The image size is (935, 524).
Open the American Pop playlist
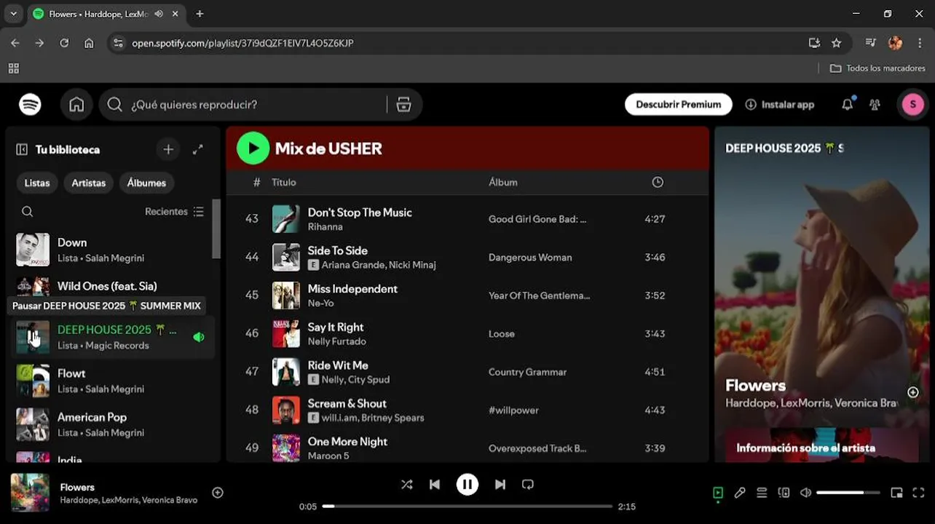113,424
